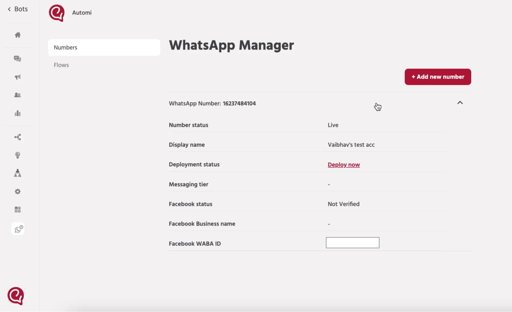Go back to Bots list

[17, 9]
